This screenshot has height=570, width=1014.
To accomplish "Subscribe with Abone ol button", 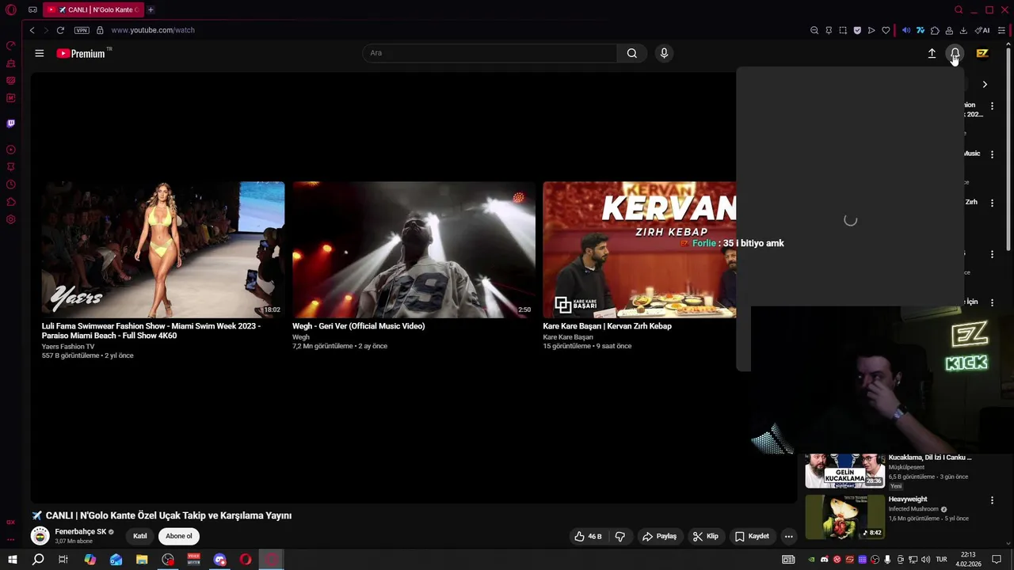I will coord(179,536).
